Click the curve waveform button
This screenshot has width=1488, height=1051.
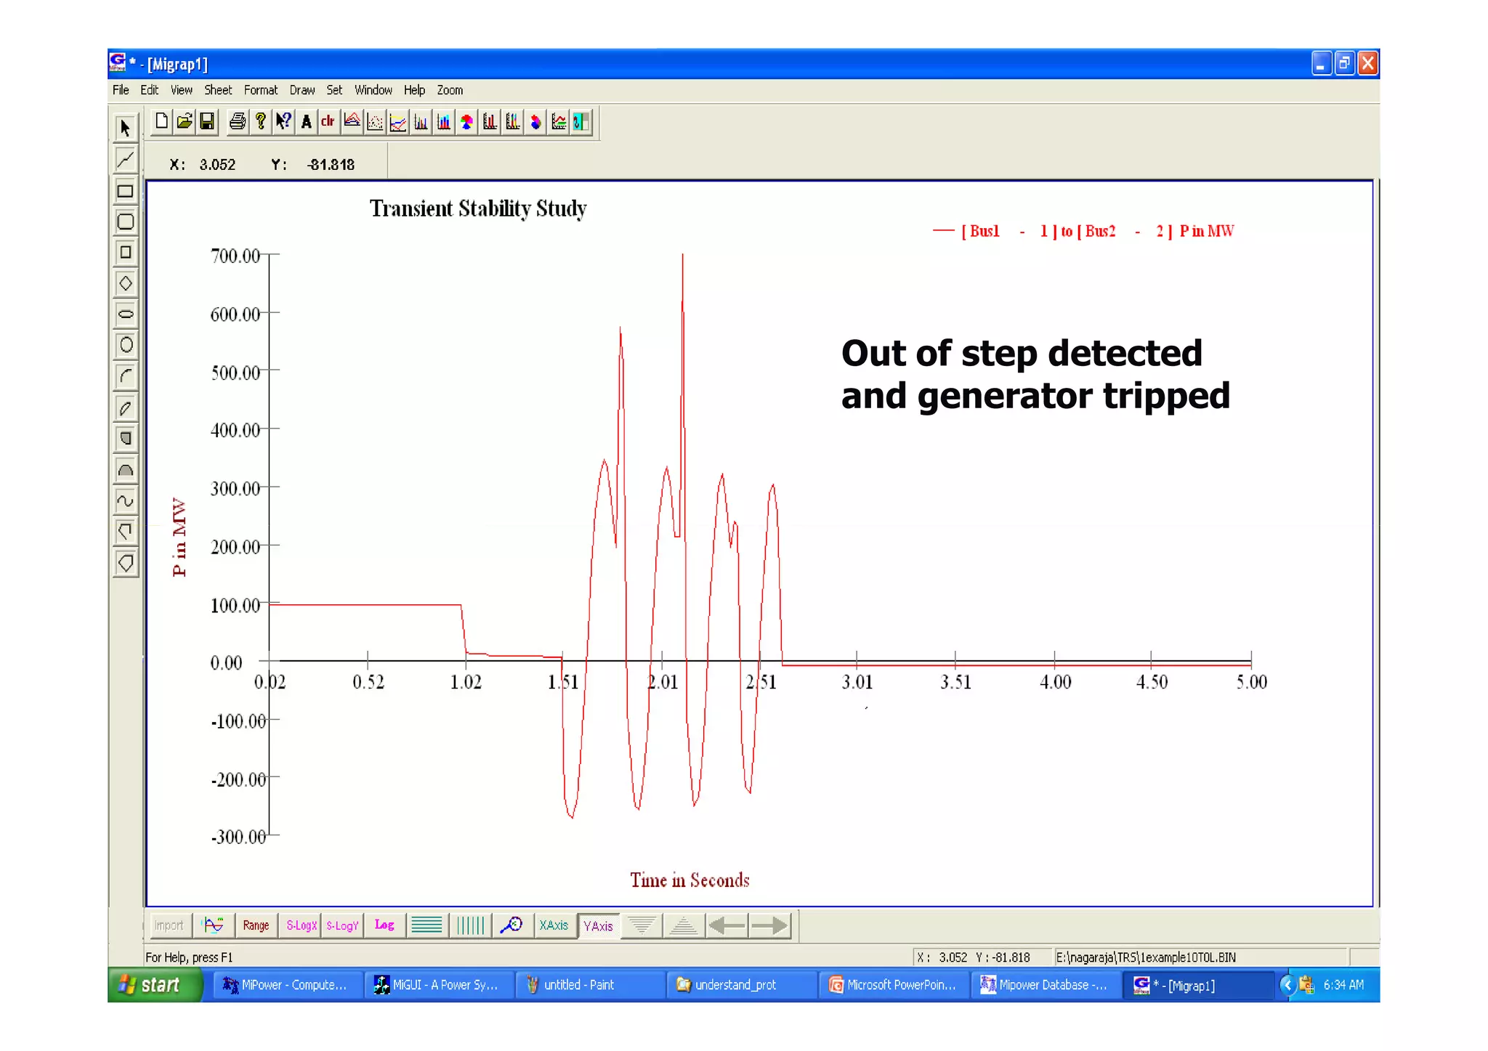point(214,925)
